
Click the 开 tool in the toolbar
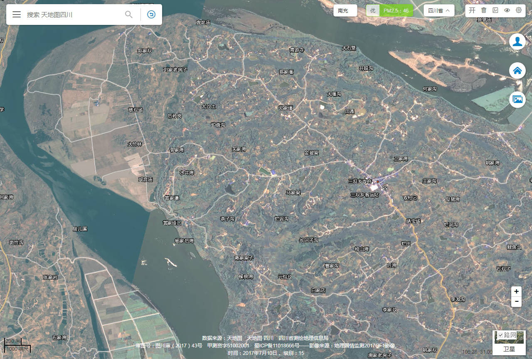point(472,10)
